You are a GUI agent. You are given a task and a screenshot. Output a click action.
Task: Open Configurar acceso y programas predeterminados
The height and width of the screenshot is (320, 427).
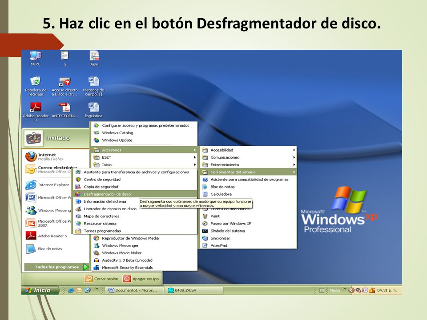pos(144,125)
